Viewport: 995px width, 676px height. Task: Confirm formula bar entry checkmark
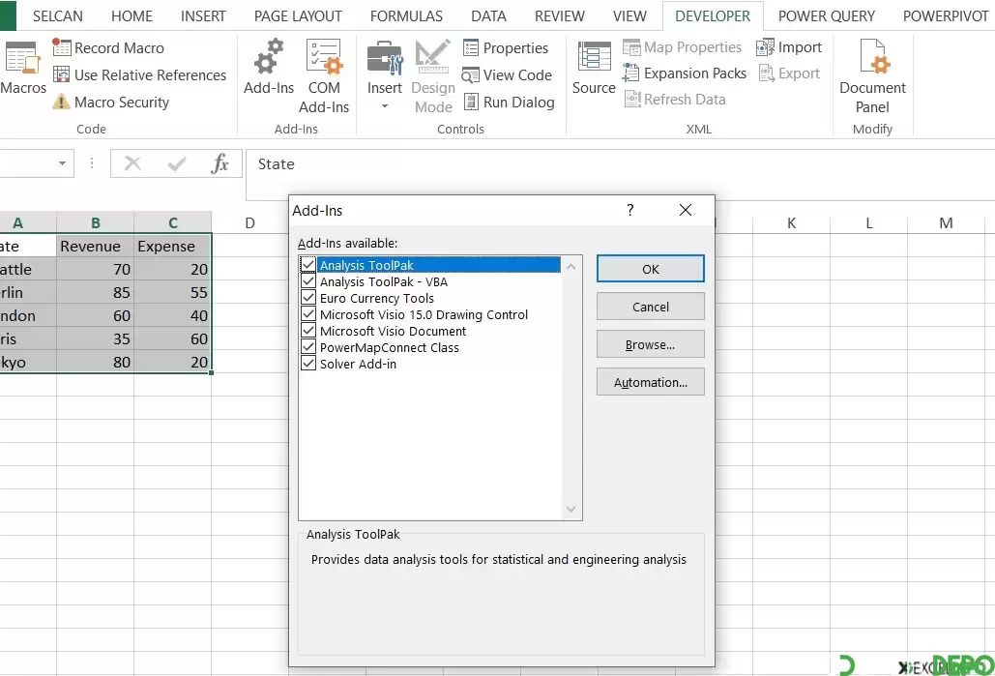coord(177,164)
